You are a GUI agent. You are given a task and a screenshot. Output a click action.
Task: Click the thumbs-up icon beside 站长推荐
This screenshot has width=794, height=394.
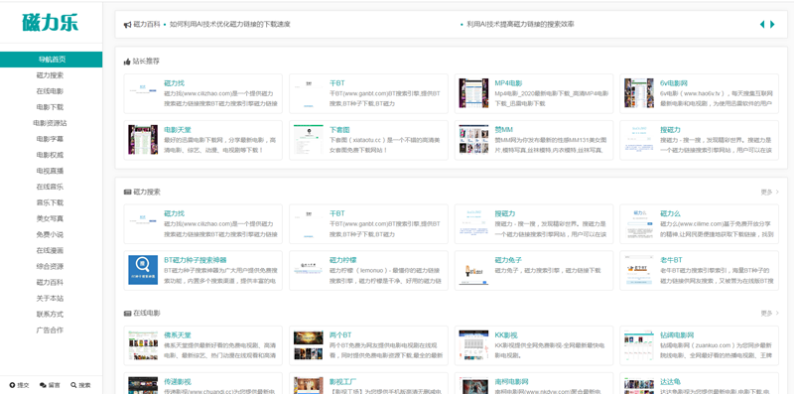click(127, 62)
